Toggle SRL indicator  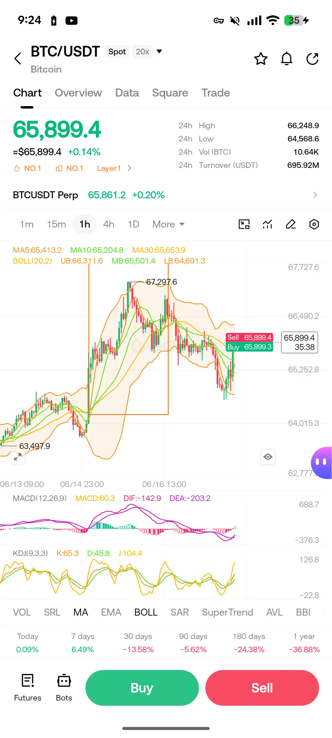(52, 612)
